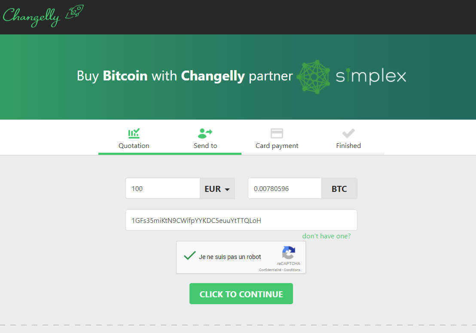Click the rocket icon beside Changelly
Screen dimensions: 476x333
(74, 12)
